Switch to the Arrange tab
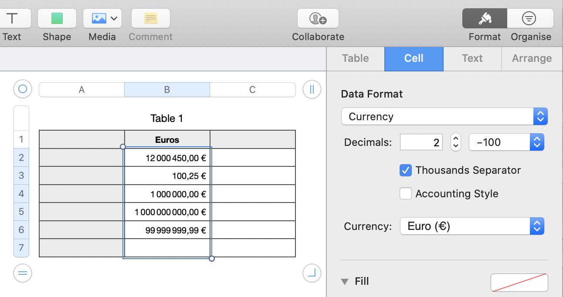Image resolution: width=563 pixels, height=297 pixels. click(x=532, y=59)
